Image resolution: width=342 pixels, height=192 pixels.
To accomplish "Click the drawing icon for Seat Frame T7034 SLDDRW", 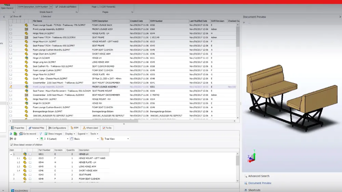I will point(26,38).
